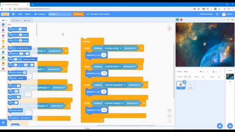
Task: Reset workspace zoom to default
Action: [x=170, y=121]
